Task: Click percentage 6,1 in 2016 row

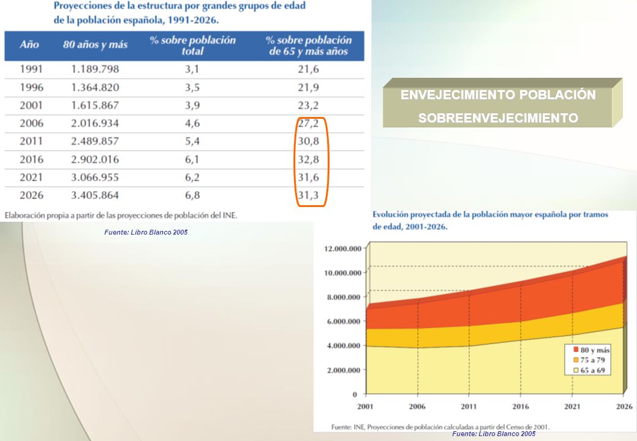Action: pyautogui.click(x=192, y=159)
